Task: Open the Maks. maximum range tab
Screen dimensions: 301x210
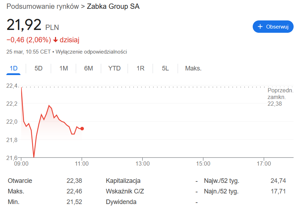Action: coord(193,68)
